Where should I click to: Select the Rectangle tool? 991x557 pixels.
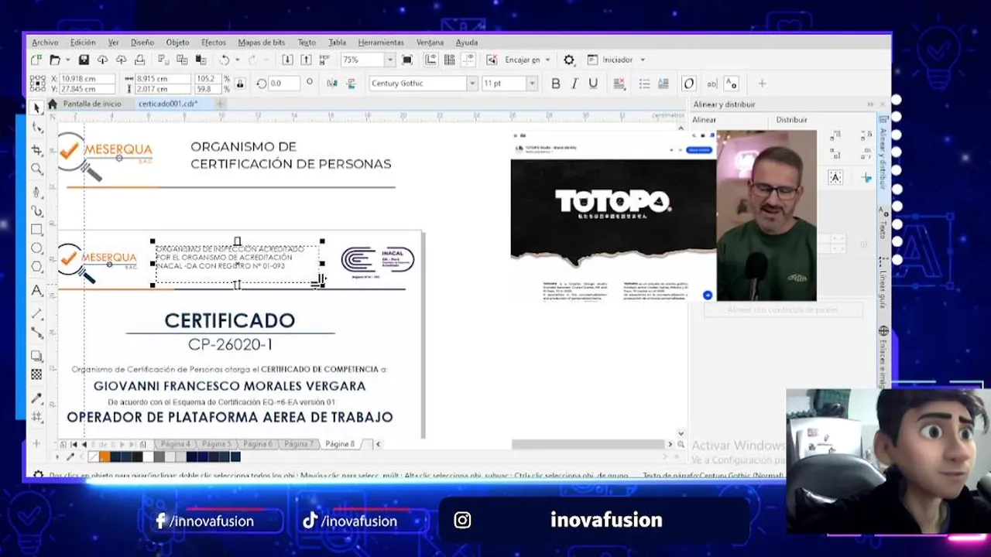[37, 230]
